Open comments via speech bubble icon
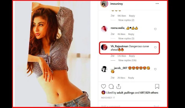The image size is (185, 108). click(111, 86)
